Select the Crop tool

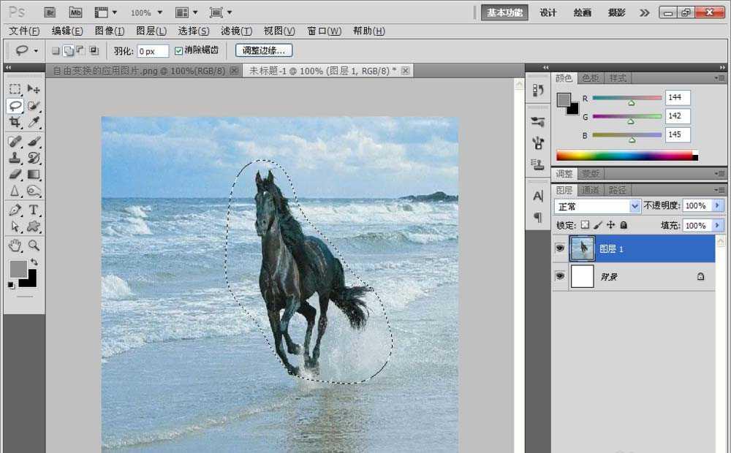[15, 123]
